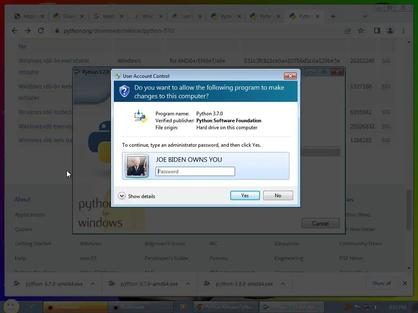Click Python 3.7.0 installer taskbar button
The width and height of the screenshot is (418, 313).
[x=291, y=307]
